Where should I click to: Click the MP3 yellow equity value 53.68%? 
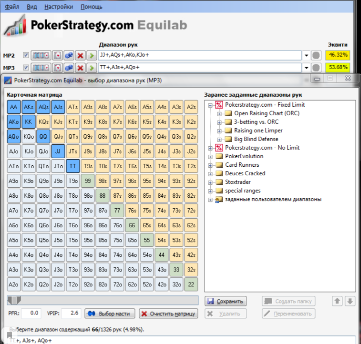[337, 68]
